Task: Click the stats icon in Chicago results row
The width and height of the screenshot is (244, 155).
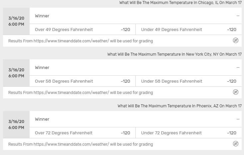Action: [236, 41]
